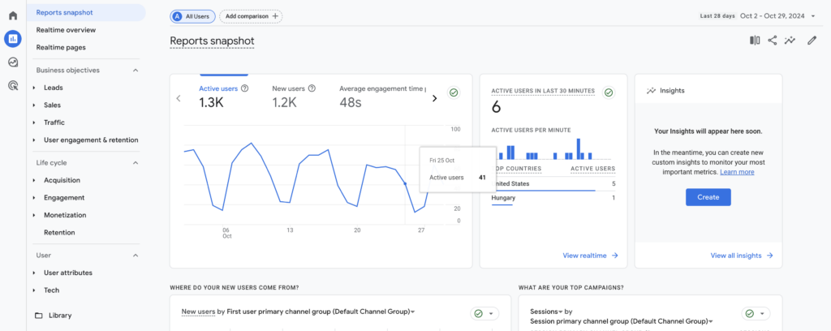Expand User engagement & retention item

point(34,140)
